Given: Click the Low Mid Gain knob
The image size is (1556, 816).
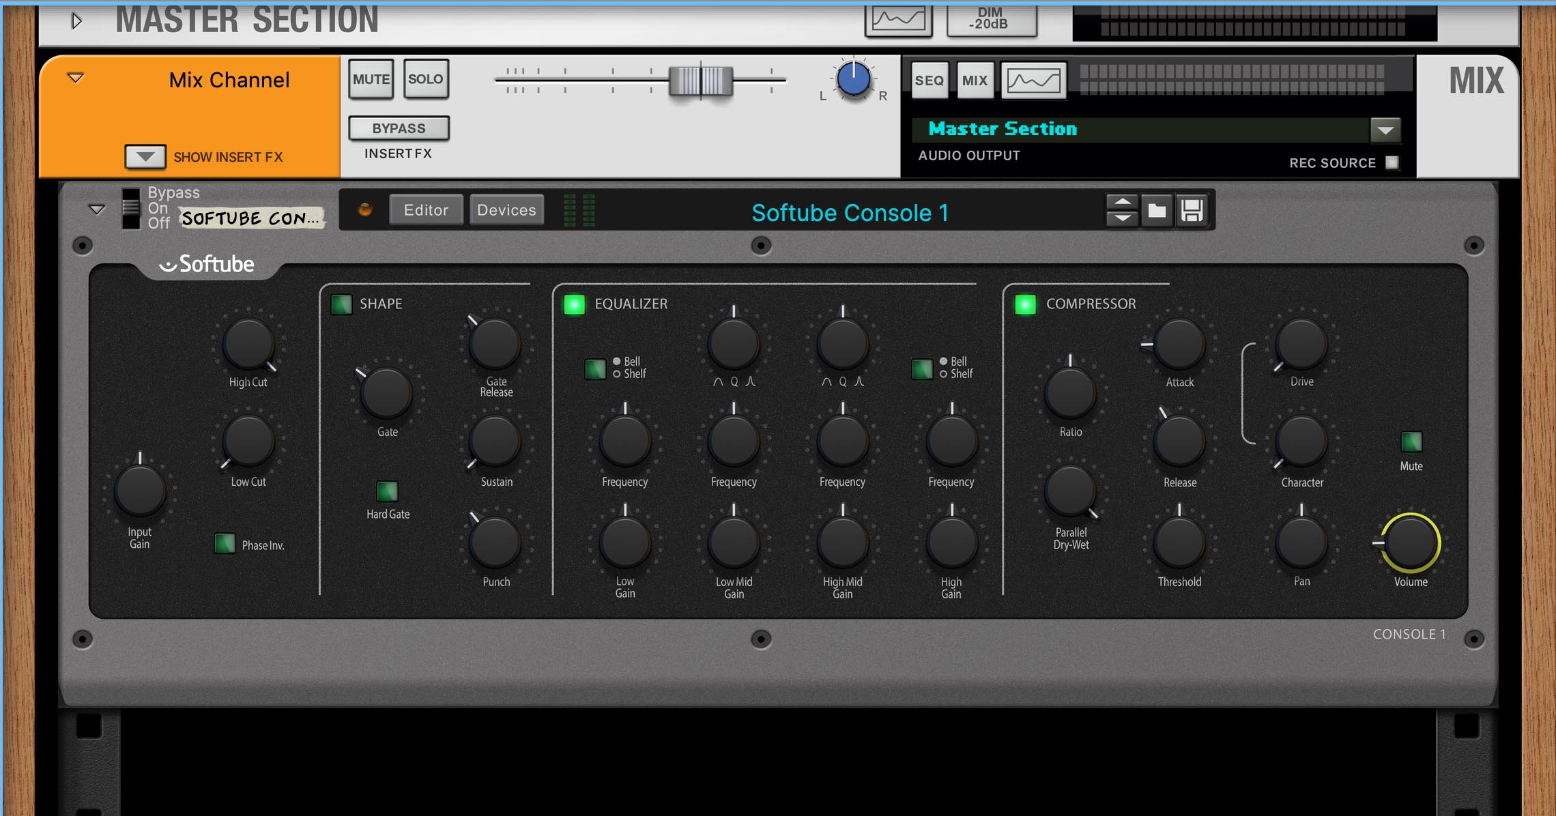Looking at the screenshot, I should [x=734, y=542].
